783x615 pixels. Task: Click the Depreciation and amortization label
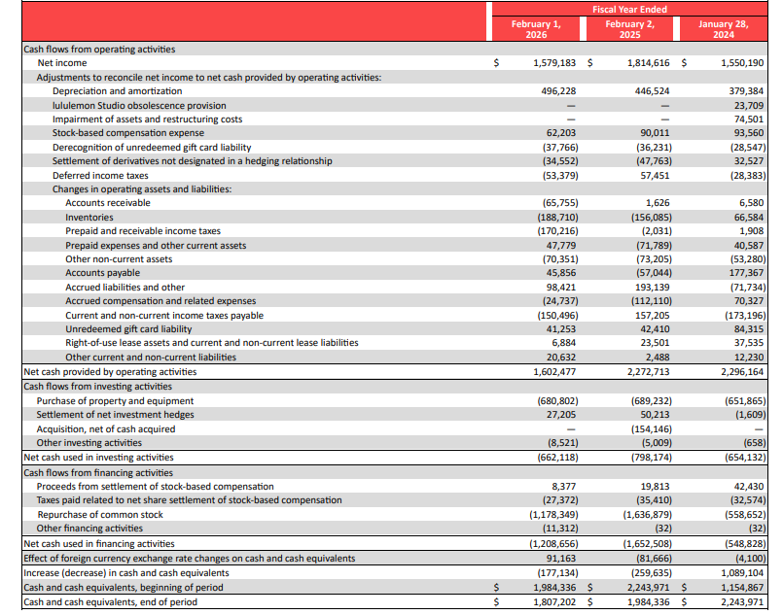(117, 90)
